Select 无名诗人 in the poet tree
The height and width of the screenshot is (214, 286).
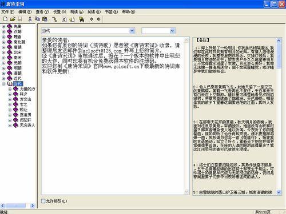(27, 126)
